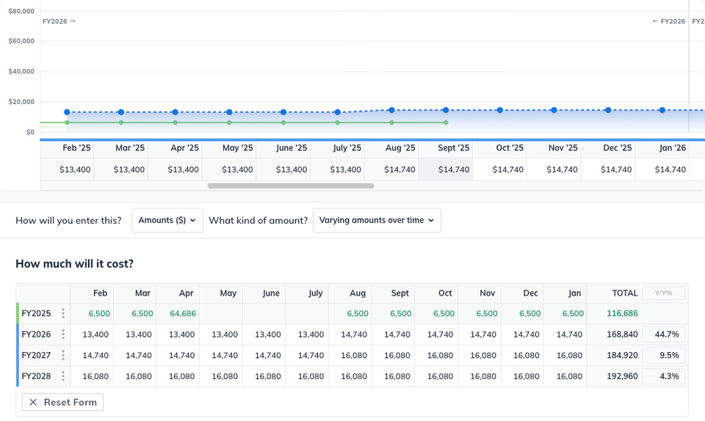Image resolution: width=705 pixels, height=421 pixels.
Task: Click the empty FY2025 July cell
Action: (307, 313)
